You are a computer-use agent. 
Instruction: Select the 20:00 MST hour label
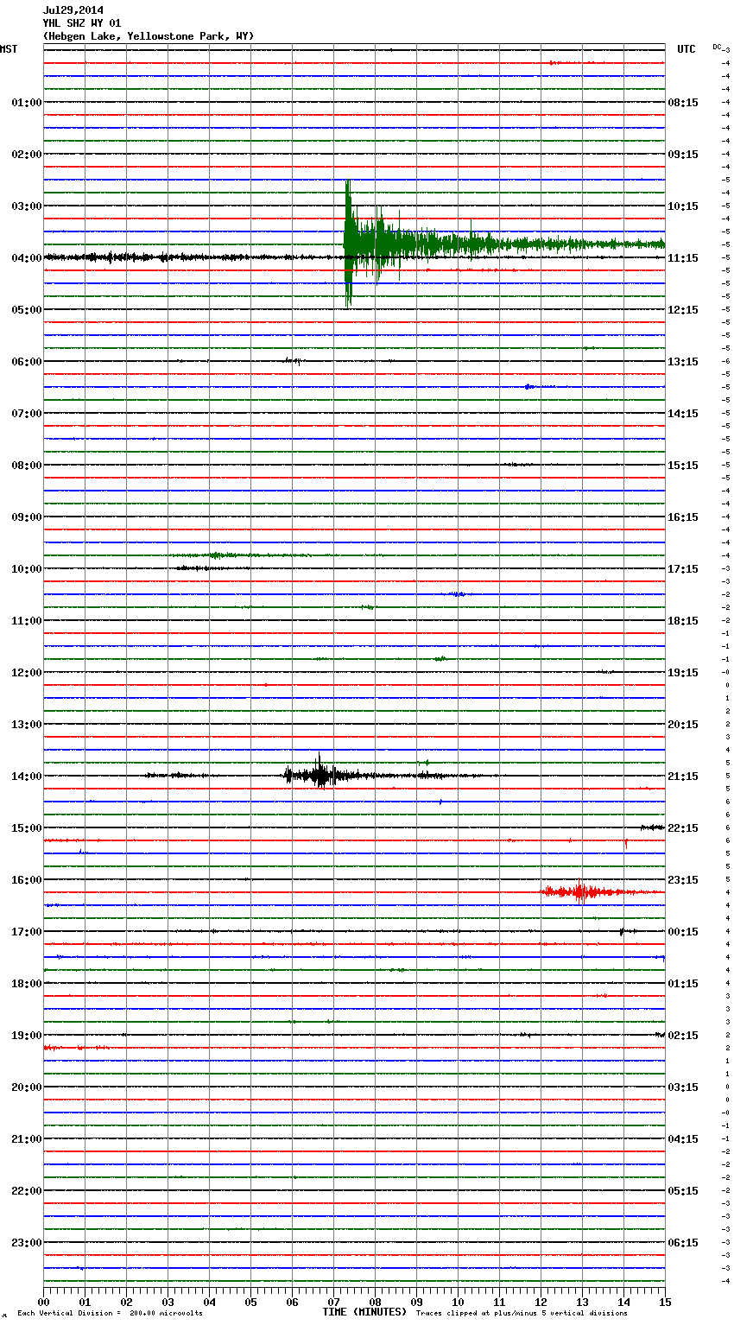[27, 1087]
